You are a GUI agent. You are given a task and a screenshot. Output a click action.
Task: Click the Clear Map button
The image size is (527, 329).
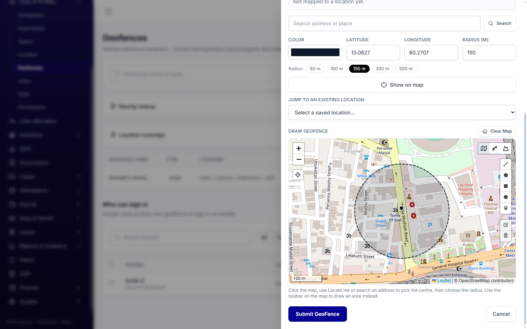[x=497, y=131]
